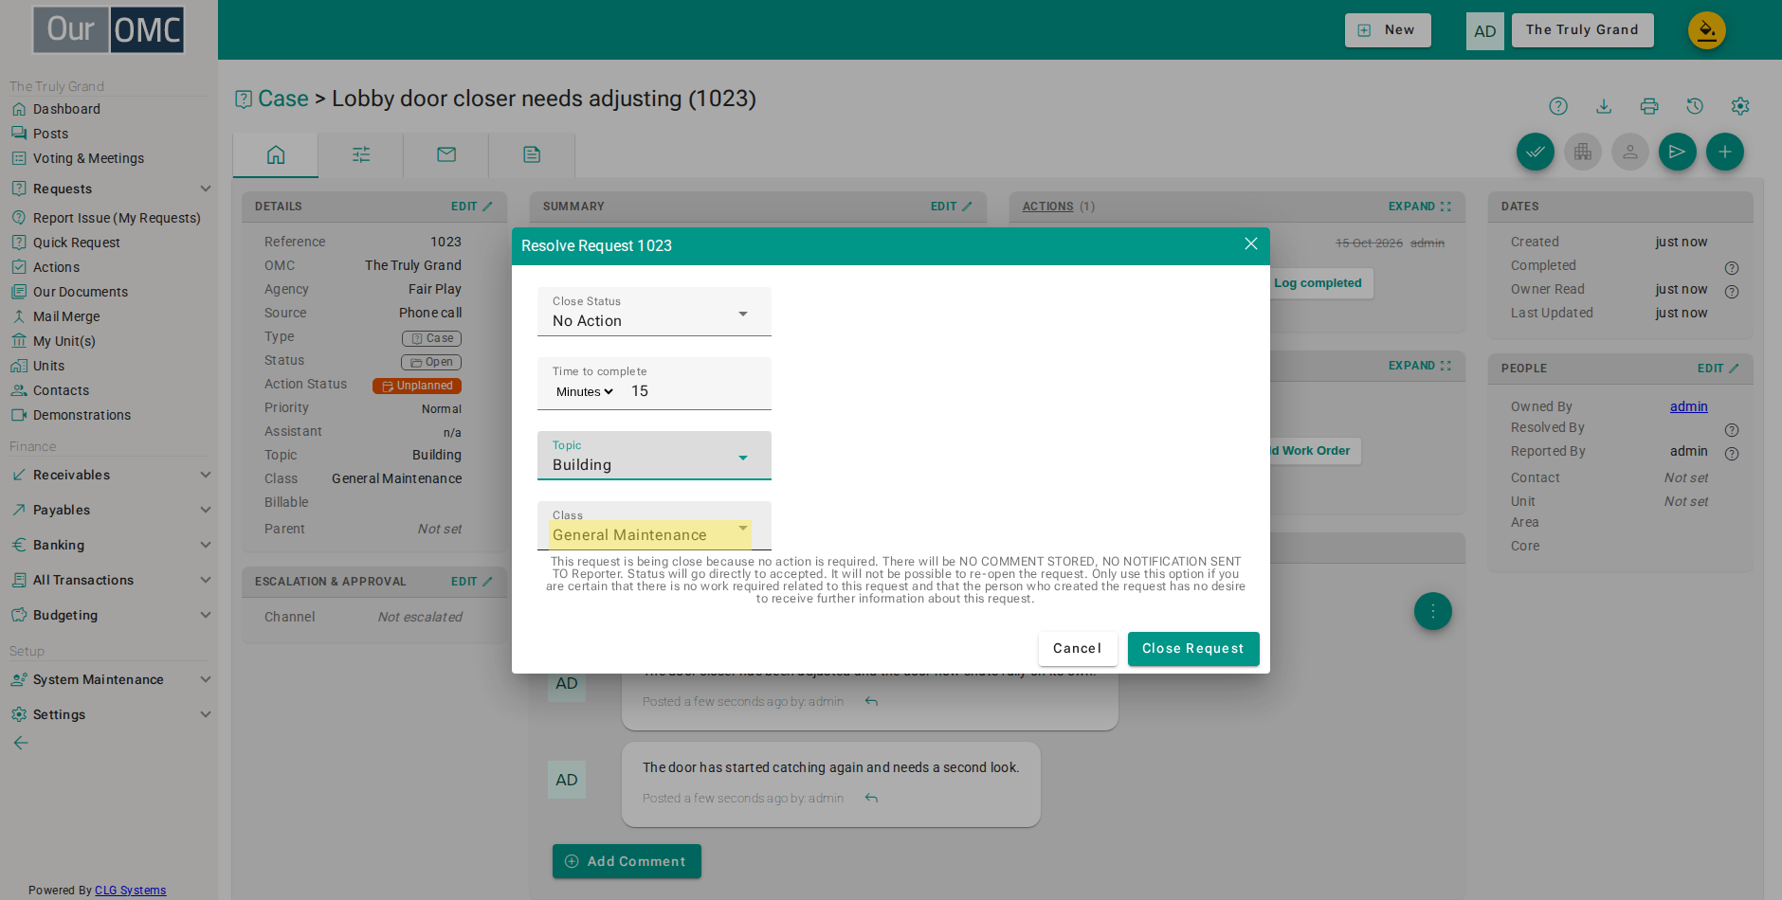The height and width of the screenshot is (900, 1782).
Task: Click the Time to complete value field
Action: [696, 391]
